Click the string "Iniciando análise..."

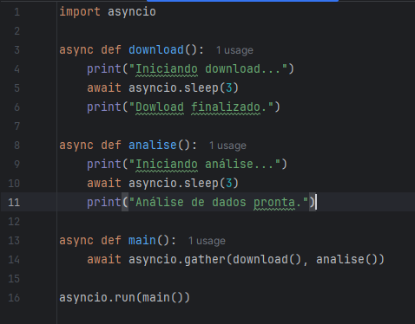(205, 164)
